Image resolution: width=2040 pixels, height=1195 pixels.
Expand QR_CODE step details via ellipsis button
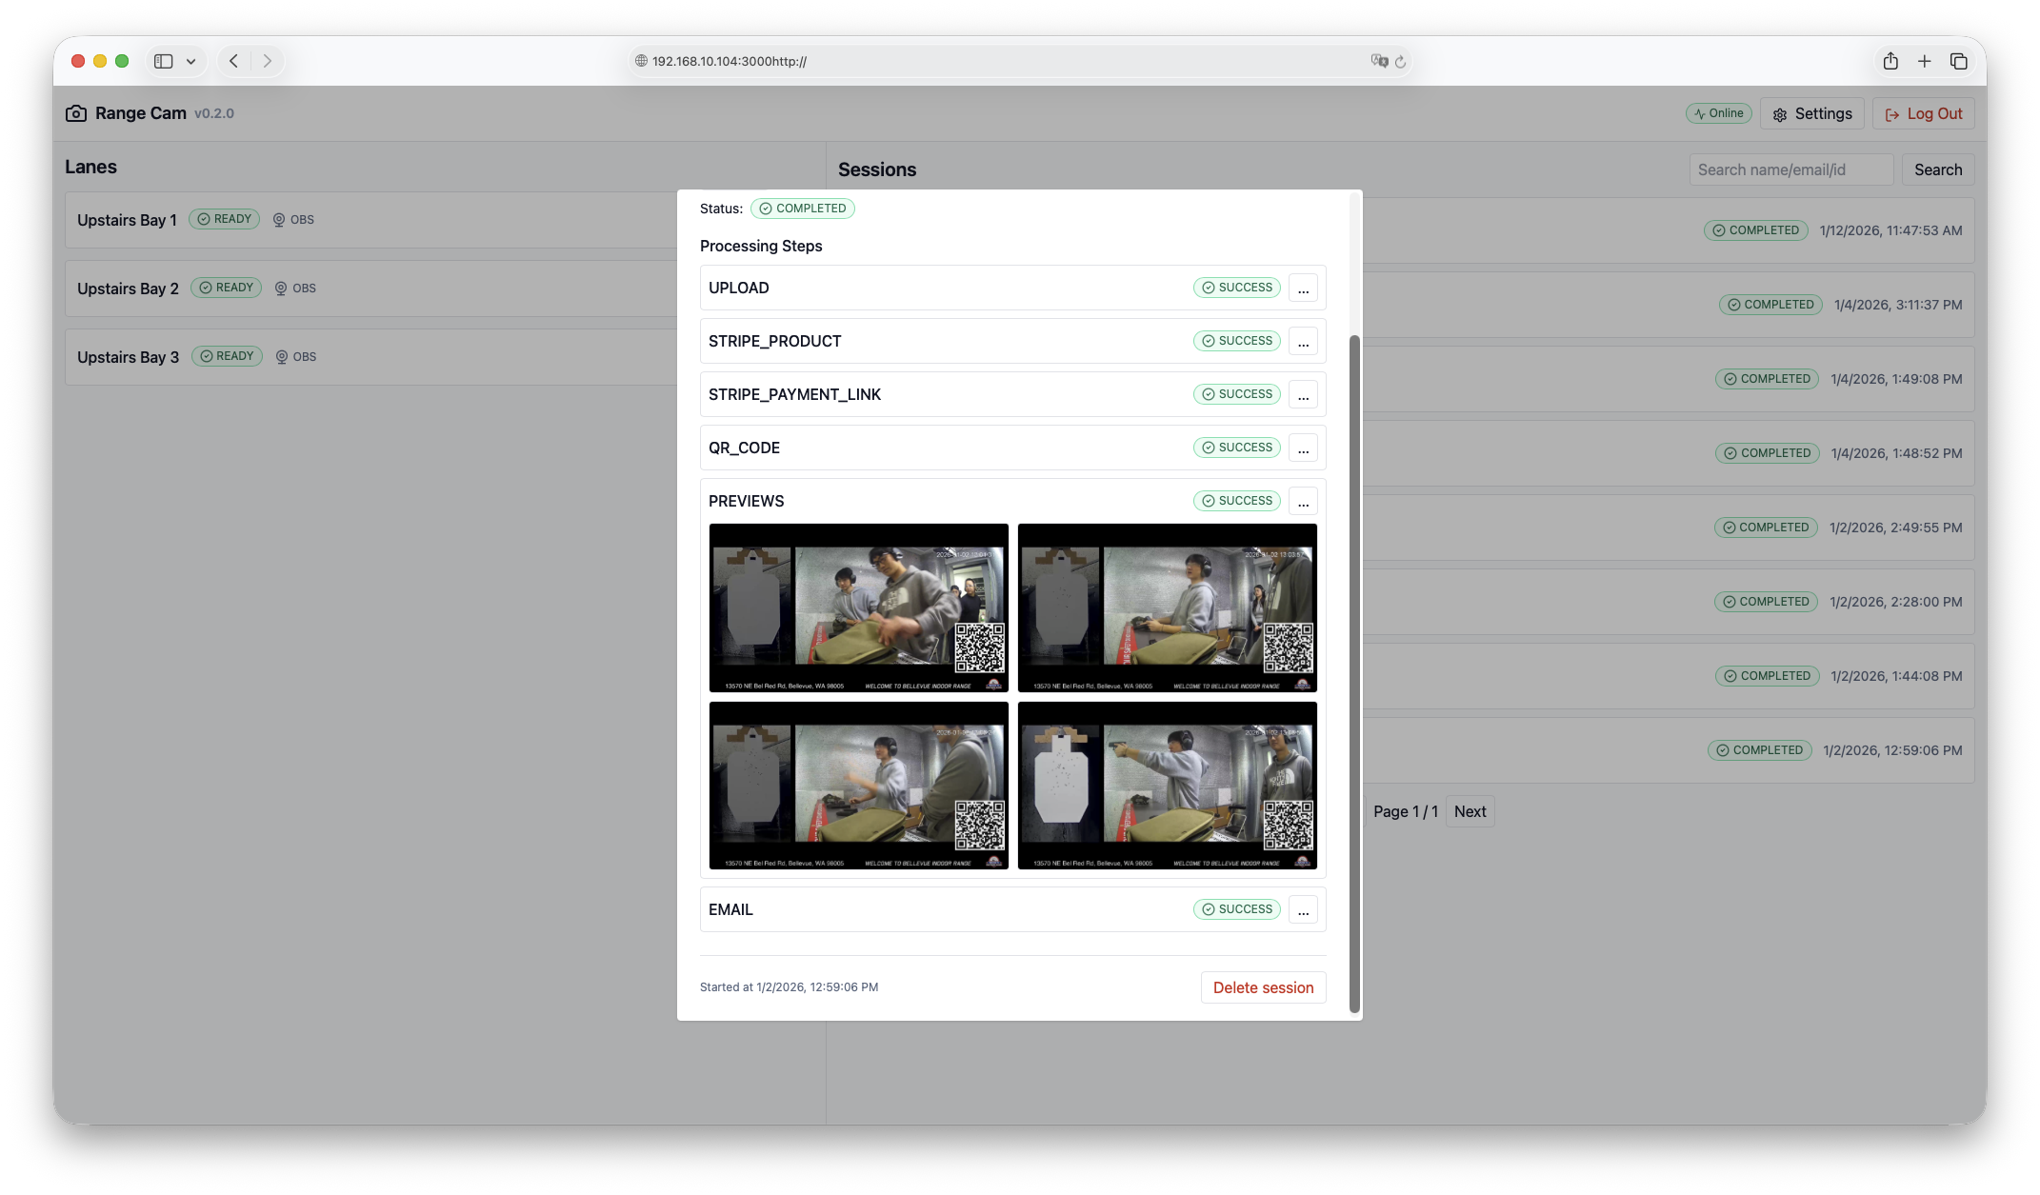(1303, 448)
